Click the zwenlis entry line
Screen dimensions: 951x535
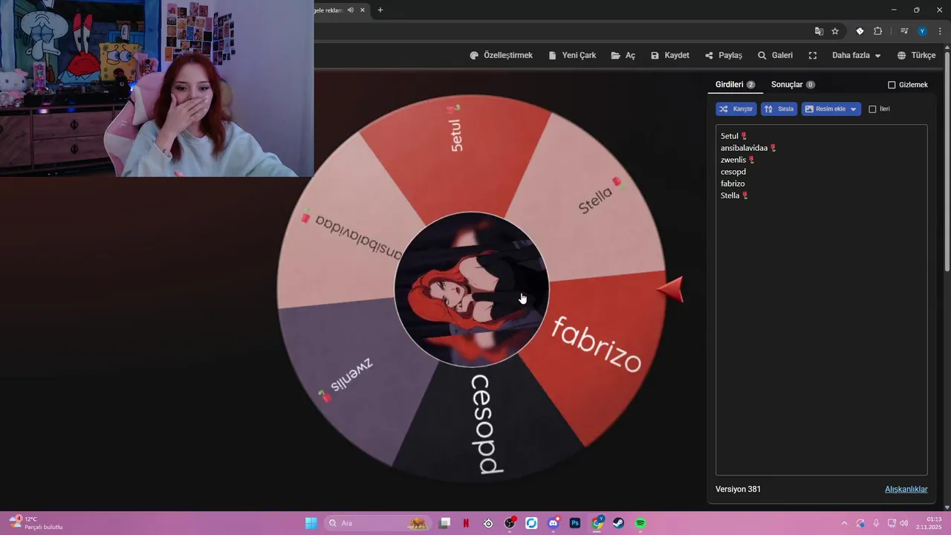click(738, 160)
